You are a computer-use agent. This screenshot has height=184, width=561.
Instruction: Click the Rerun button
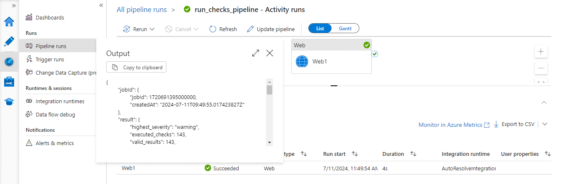[x=135, y=29]
